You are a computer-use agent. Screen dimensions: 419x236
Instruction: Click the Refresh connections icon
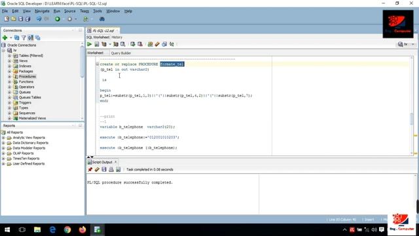tap(17, 38)
